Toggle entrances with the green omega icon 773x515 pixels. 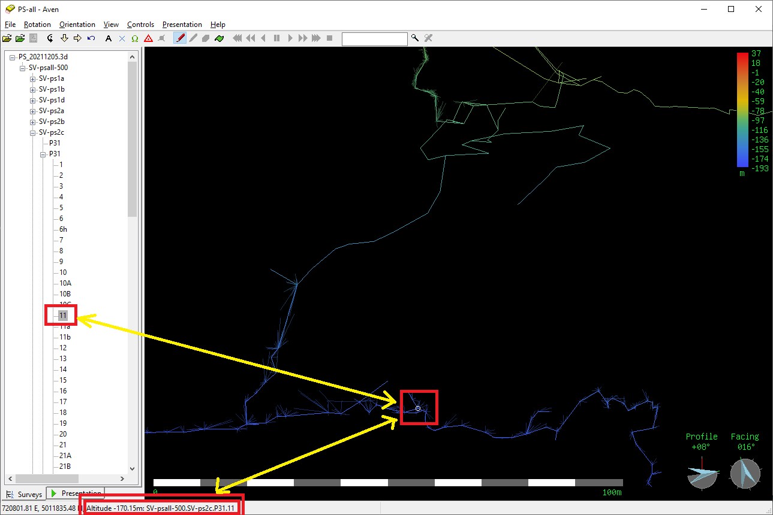click(135, 38)
